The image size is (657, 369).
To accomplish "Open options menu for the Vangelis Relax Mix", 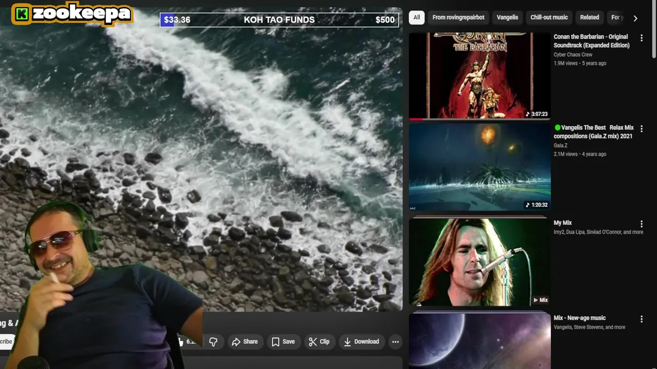I will pyautogui.click(x=641, y=129).
